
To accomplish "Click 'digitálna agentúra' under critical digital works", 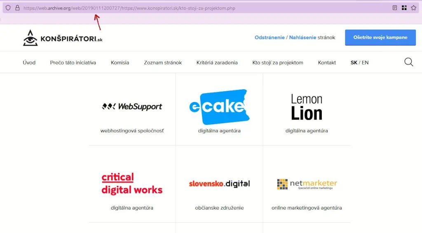I will pyautogui.click(x=132, y=208).
